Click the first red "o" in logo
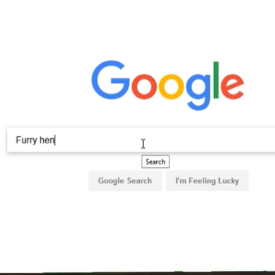Viewport: 275px width, 275px height. coord(144,87)
